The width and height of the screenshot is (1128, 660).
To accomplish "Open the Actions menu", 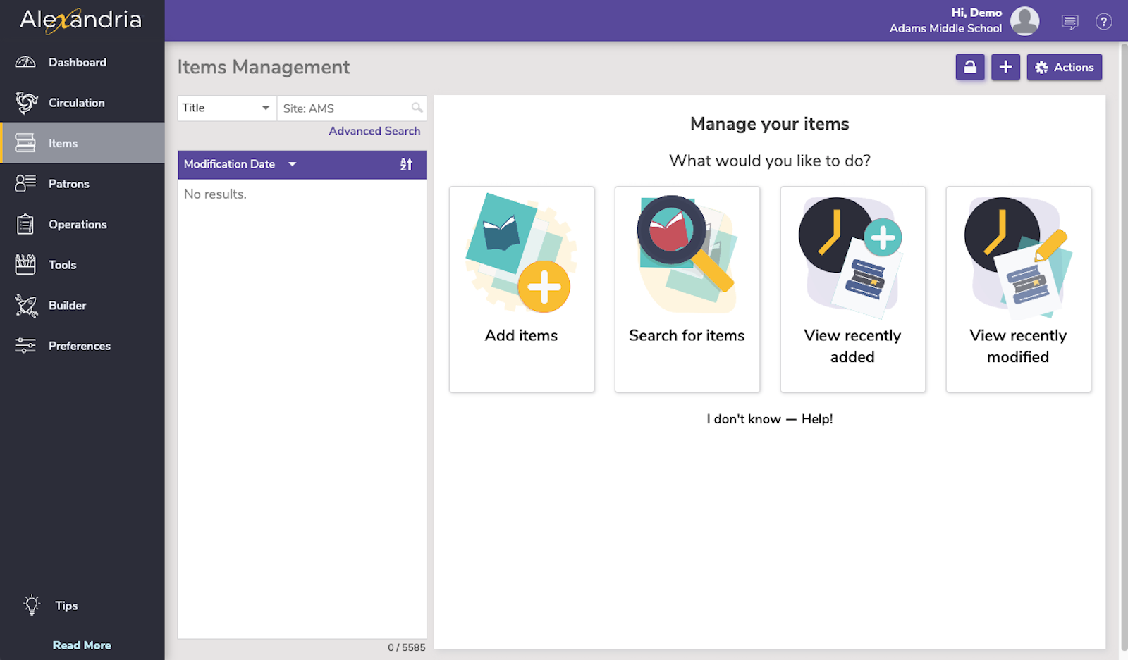I will (1064, 68).
